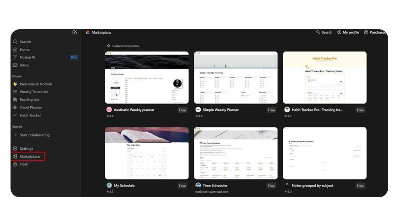Screen dimensions: 399x209
Task: Open the Weekly To-do List page
Action: point(34,92)
